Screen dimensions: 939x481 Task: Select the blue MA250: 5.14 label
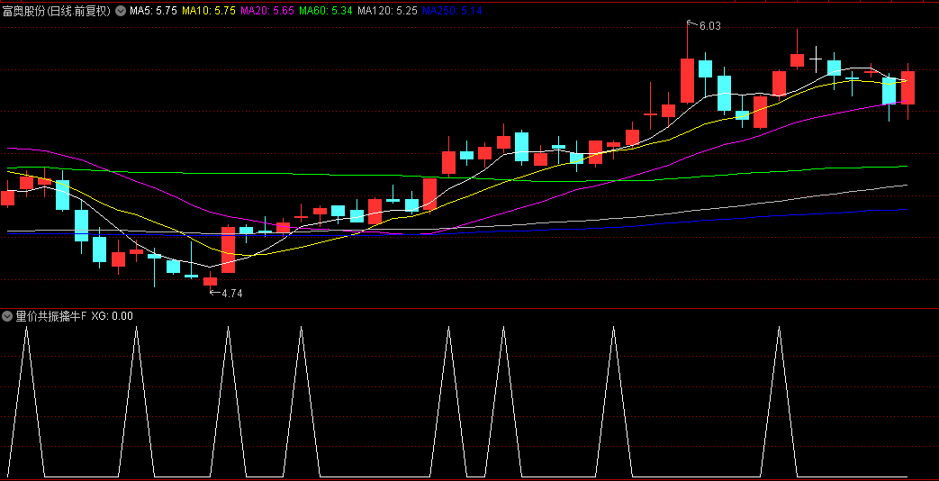(452, 11)
